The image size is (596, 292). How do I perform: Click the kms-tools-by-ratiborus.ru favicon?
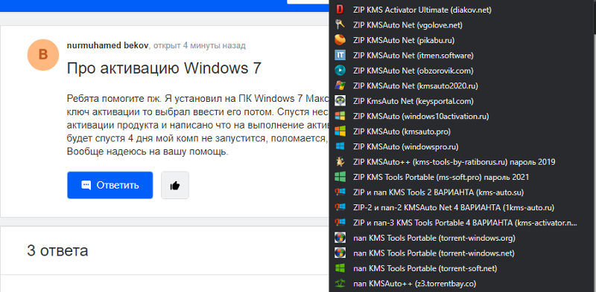[x=340, y=162]
